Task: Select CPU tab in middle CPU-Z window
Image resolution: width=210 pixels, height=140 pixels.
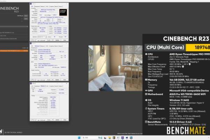Action: tap(32, 46)
